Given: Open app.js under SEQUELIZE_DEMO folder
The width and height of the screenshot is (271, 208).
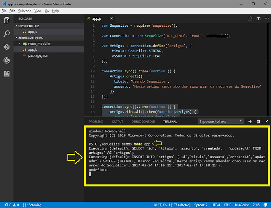Looking at the screenshot, I should tap(48, 50).
